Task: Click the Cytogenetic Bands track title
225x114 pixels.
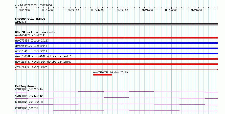Action: (x=30, y=19)
